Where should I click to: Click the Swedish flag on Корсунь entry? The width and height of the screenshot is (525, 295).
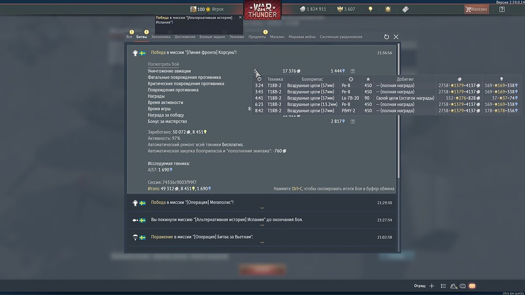click(x=143, y=53)
